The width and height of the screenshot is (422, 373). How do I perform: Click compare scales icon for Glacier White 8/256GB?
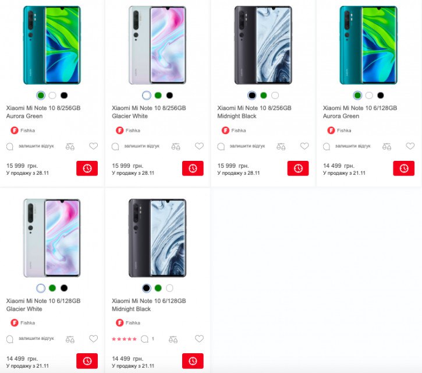(176, 147)
